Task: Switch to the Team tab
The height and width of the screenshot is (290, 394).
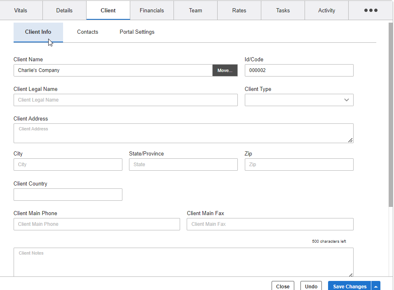Action: (x=195, y=10)
